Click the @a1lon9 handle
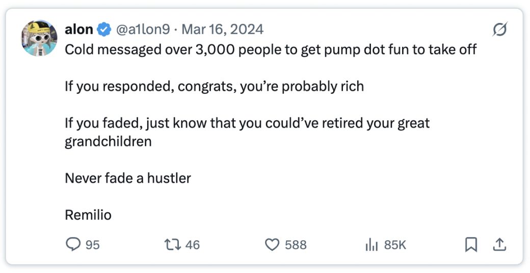530x273 pixels. pos(143,30)
